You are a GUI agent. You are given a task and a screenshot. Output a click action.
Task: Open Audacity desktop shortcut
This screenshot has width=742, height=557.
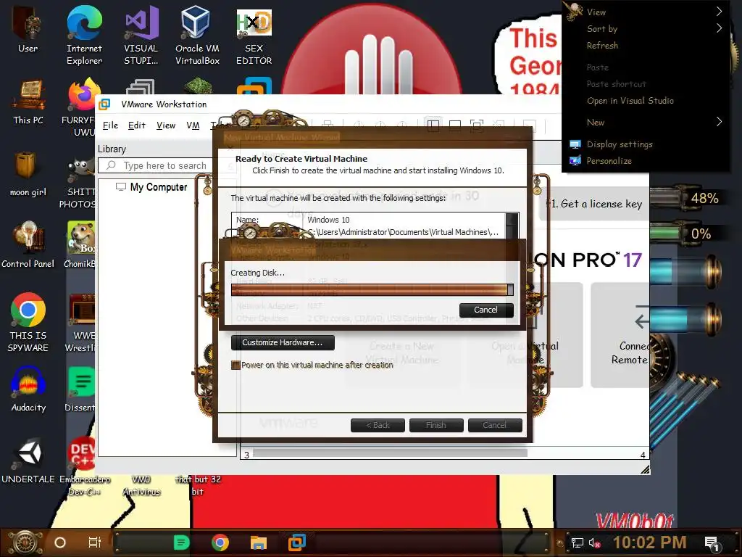click(x=28, y=389)
